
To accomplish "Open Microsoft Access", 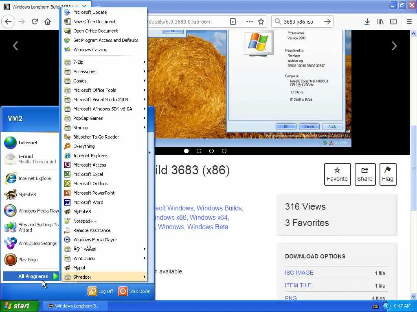I will point(104,165).
